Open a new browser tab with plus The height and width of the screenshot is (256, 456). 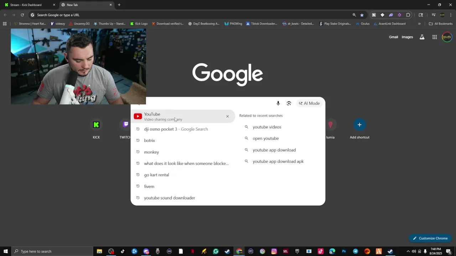click(x=119, y=5)
